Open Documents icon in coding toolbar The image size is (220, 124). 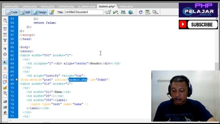[5, 21]
